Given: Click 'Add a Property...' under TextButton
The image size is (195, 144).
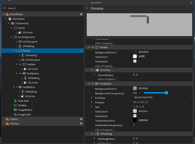Looking at the screenshot, I should pos(104,130).
